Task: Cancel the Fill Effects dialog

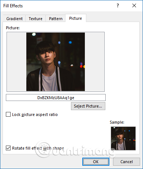Action: 127,162
